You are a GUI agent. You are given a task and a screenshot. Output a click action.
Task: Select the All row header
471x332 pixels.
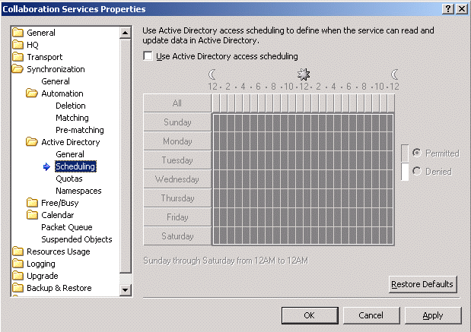(177, 103)
